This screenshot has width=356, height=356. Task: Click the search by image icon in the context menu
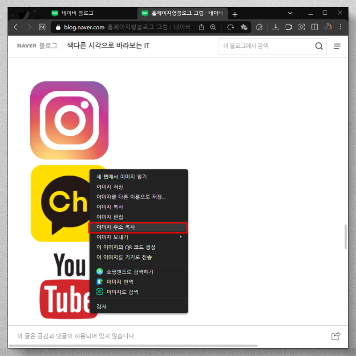click(x=99, y=291)
